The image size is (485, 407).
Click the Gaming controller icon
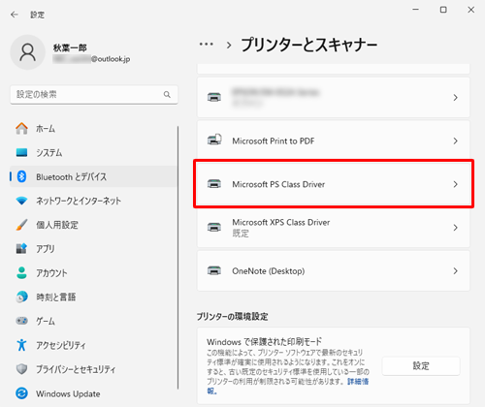tap(21, 321)
